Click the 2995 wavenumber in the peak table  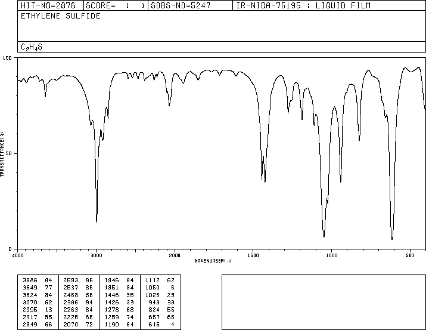[30, 310]
